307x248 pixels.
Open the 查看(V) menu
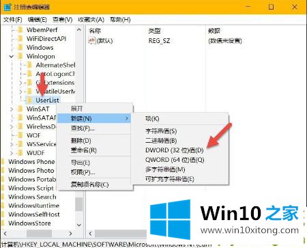click(x=63, y=20)
